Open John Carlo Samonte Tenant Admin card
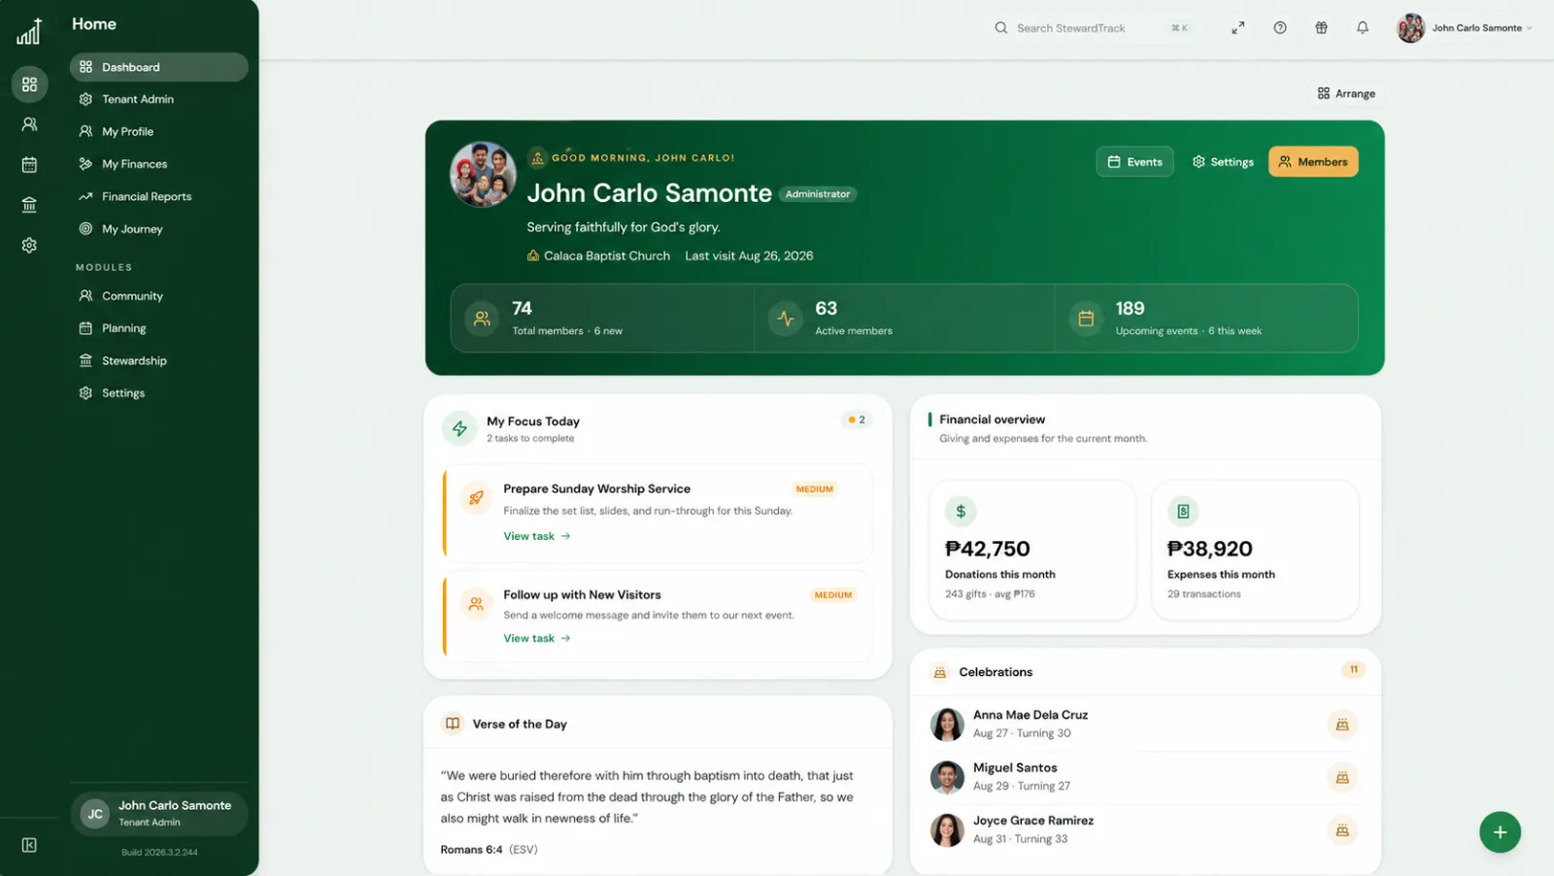Image resolution: width=1554 pixels, height=876 pixels. pyautogui.click(x=159, y=814)
